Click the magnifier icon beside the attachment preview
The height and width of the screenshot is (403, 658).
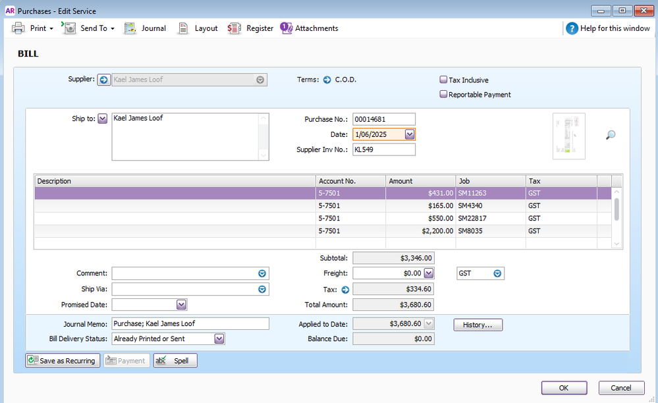coord(611,135)
